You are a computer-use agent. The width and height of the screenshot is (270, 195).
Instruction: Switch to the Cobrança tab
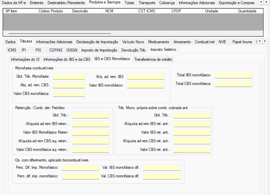pos(167,3)
